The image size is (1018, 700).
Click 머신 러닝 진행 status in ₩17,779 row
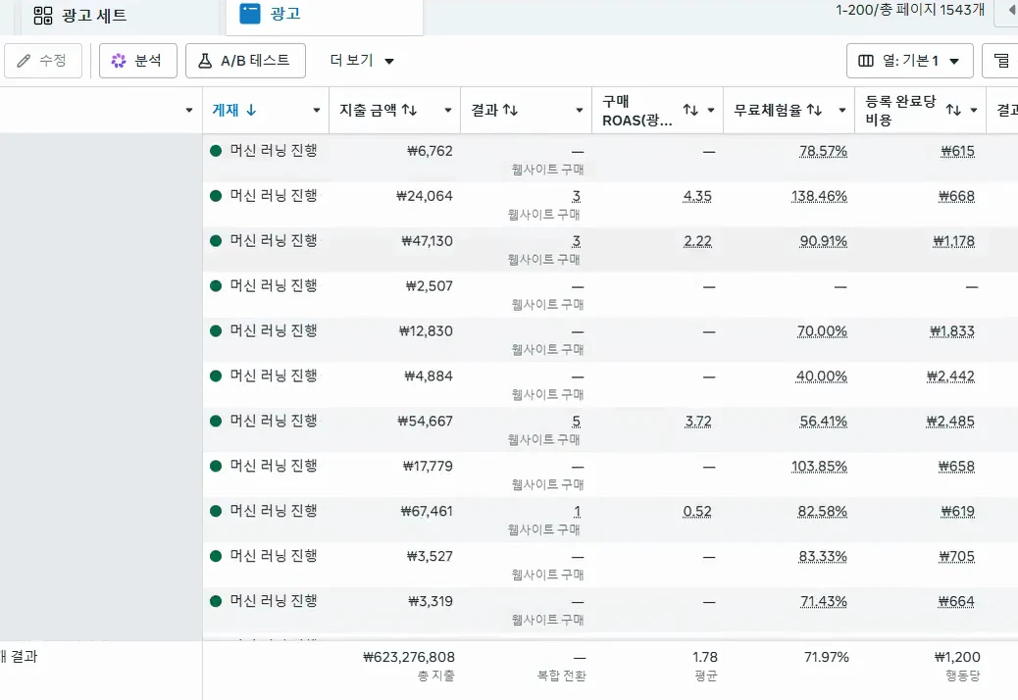(274, 466)
